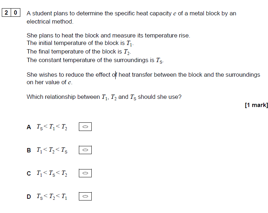Viewport: 268px width, 213px height.
Task: Click the bold letter D option label
Action: [x=29, y=197]
